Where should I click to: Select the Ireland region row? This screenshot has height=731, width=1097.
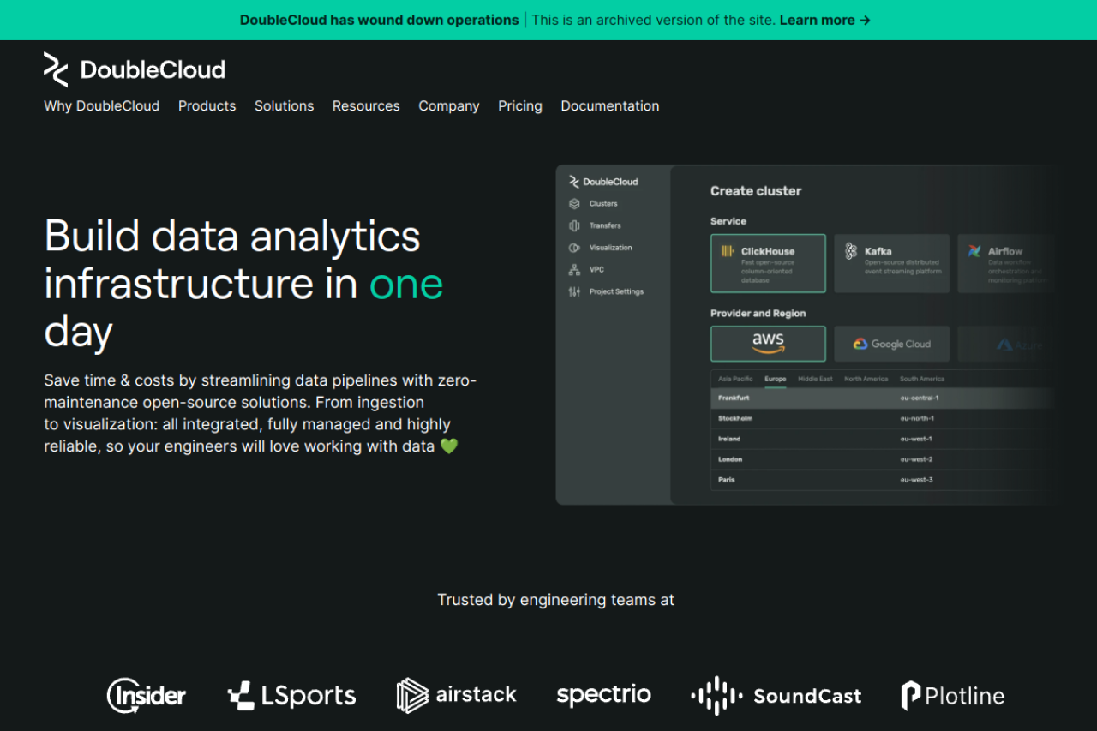883,439
